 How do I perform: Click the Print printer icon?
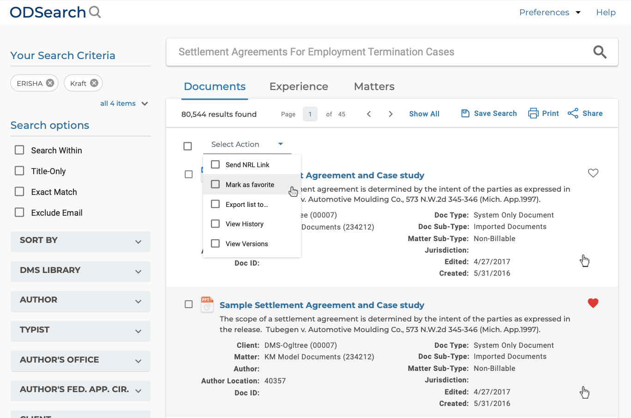(533, 114)
